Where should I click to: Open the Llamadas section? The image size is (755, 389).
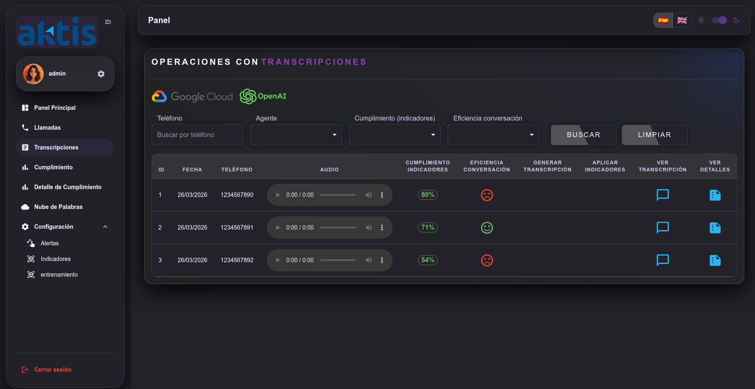(x=65, y=128)
